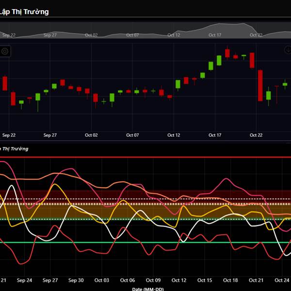Screen dimensions: 291x291
Task: Click the solid red horizontal line at top
Action: click(x=145, y=157)
